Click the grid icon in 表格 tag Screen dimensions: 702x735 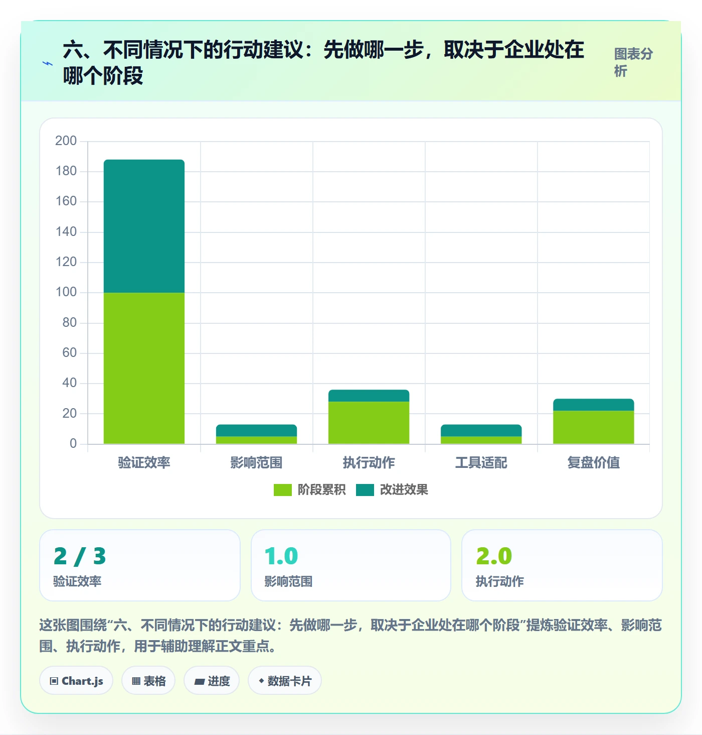136,681
